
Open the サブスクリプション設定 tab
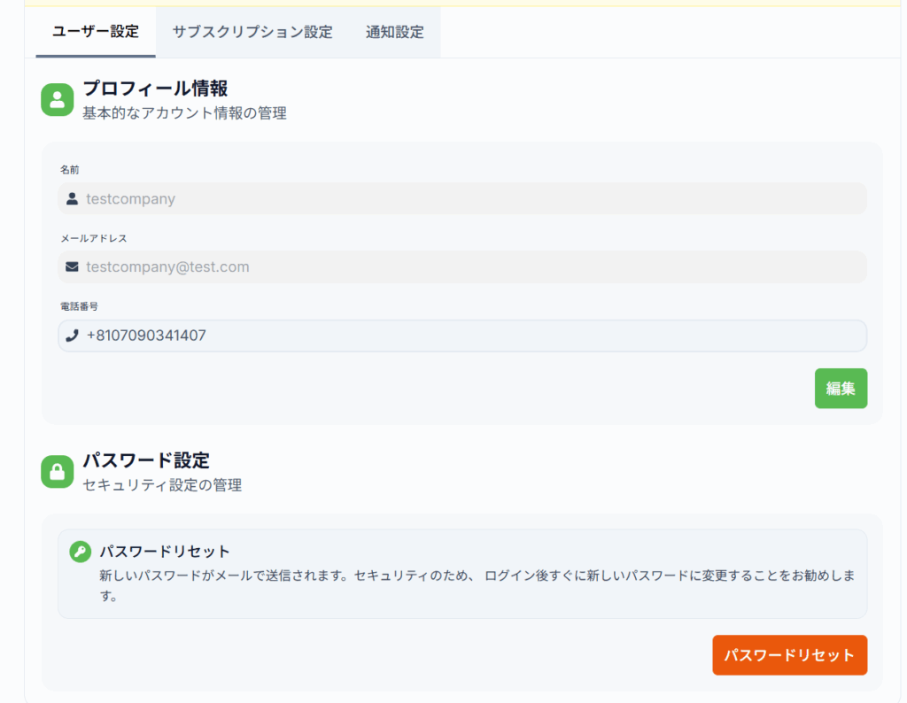[x=252, y=32]
